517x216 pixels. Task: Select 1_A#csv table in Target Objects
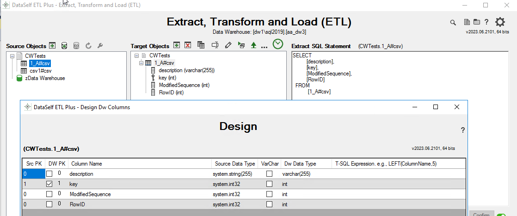click(x=164, y=63)
